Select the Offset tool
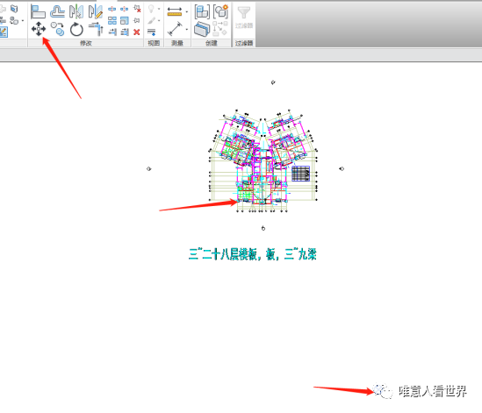 pos(57,11)
